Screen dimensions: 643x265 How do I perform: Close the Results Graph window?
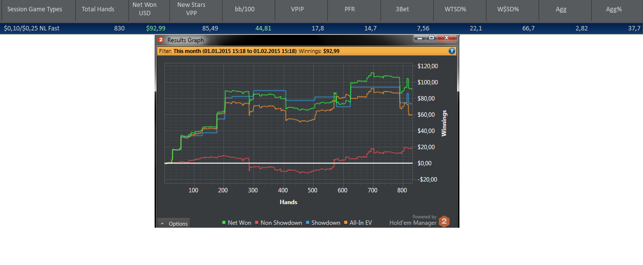(447, 38)
